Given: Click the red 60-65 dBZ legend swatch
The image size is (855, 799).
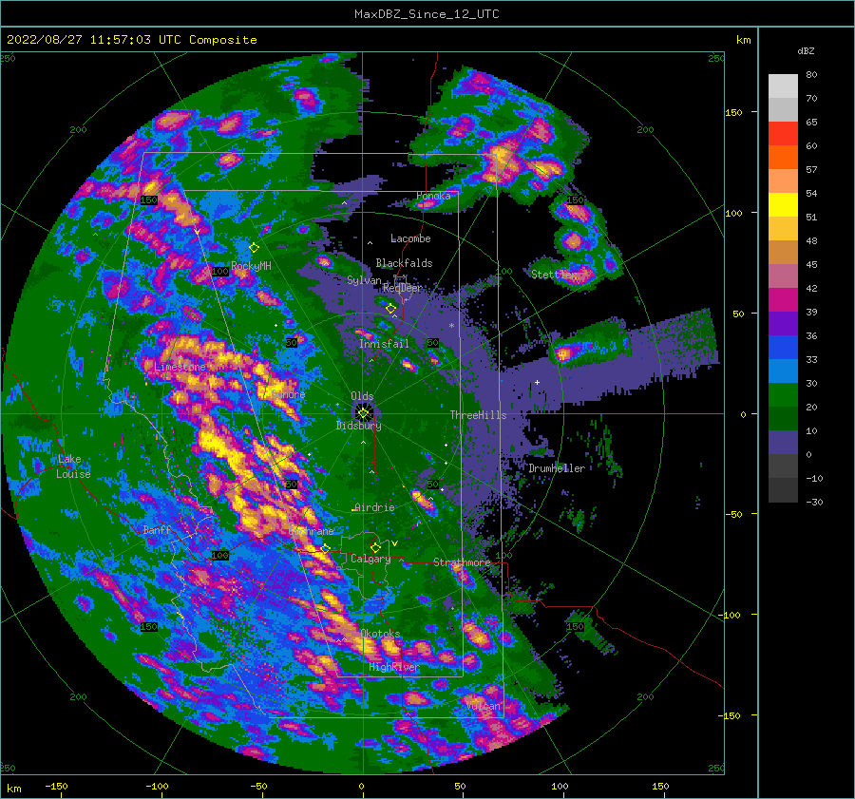Looking at the screenshot, I should [x=783, y=134].
